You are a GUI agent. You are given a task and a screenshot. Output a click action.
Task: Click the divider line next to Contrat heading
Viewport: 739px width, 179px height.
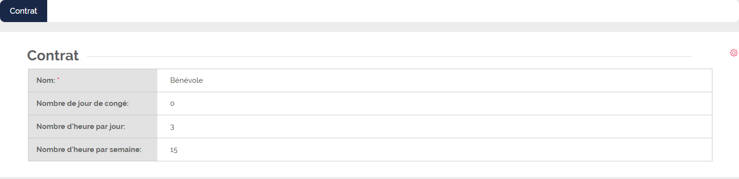[389, 57]
